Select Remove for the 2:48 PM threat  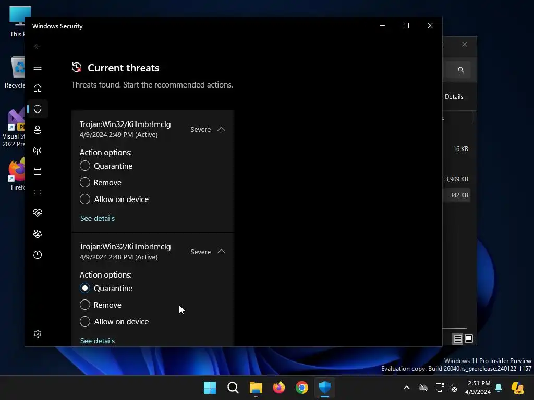85,305
